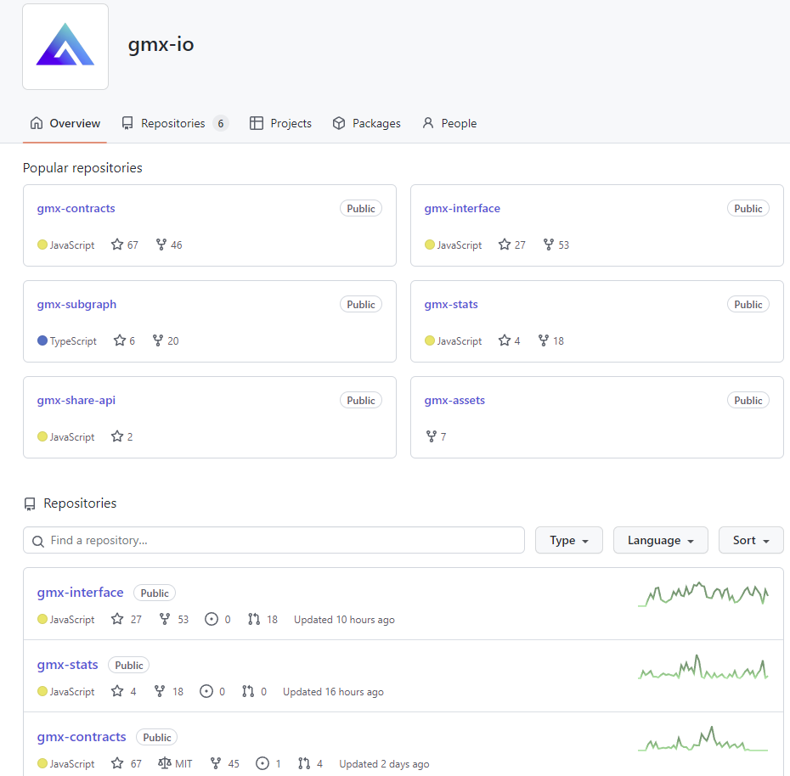Switch to the Repositories tab
The width and height of the screenshot is (790, 776).
(175, 123)
